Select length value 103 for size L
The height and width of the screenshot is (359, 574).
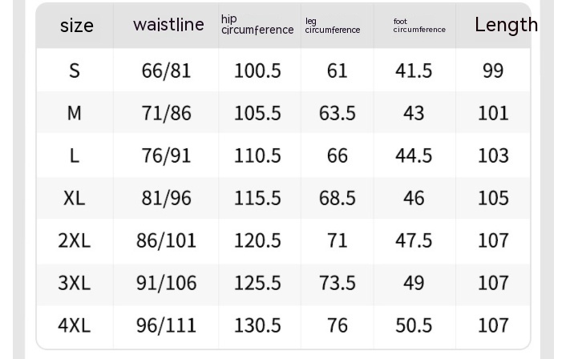click(493, 155)
